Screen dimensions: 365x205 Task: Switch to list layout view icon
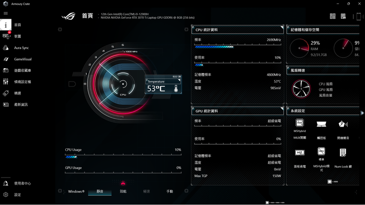(343, 16)
